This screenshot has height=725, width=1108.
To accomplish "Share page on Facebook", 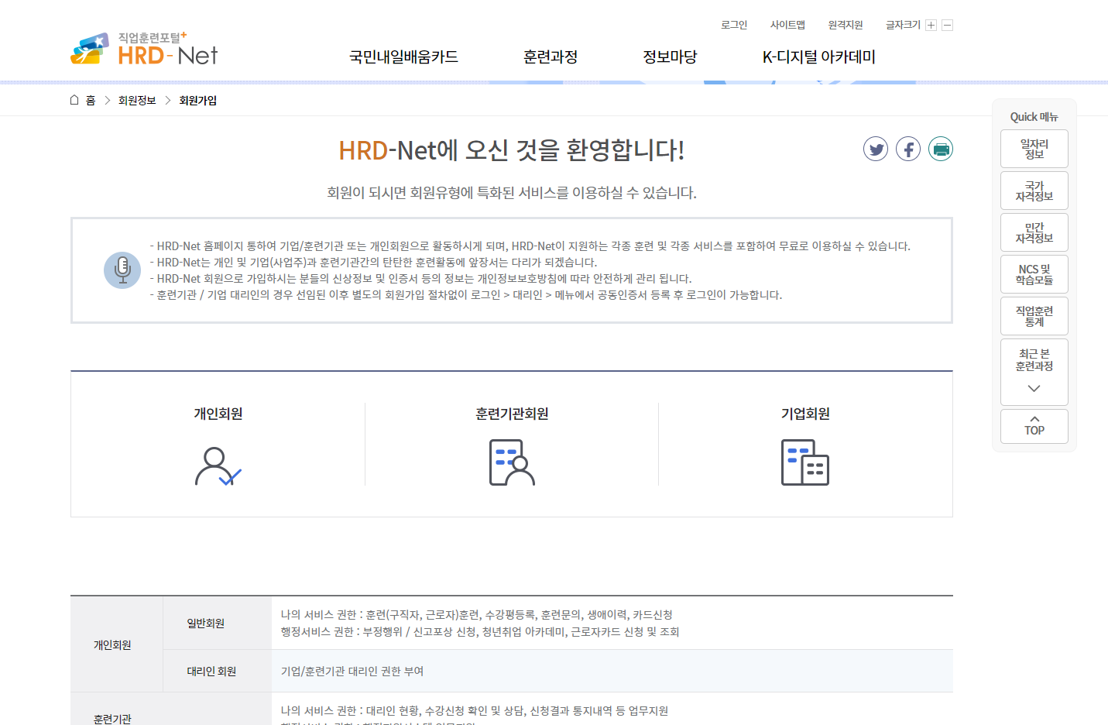I will click(908, 149).
